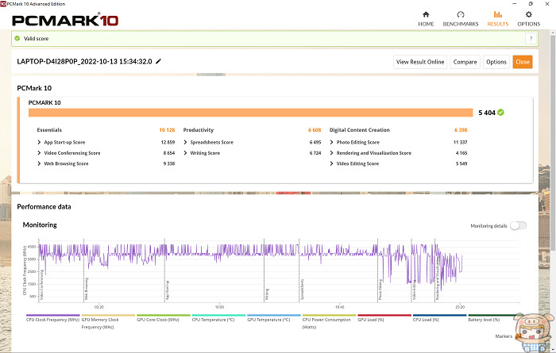Toggle the Monitoring details switch
Image resolution: width=556 pixels, height=353 pixels.
pyautogui.click(x=518, y=225)
